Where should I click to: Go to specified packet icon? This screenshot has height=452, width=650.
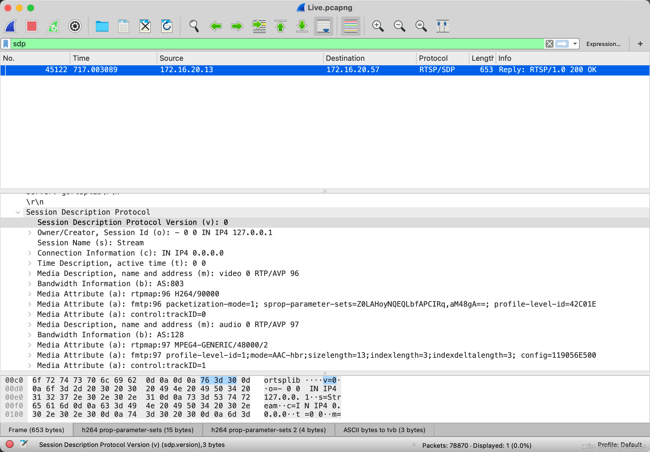click(259, 26)
